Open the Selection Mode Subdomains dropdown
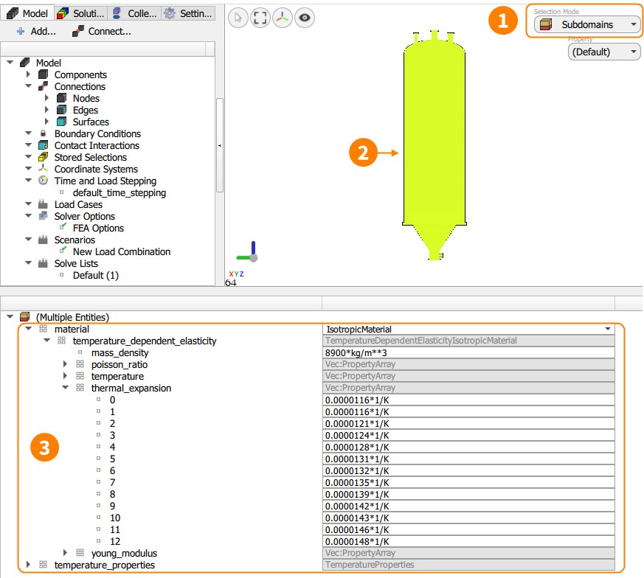The height and width of the screenshot is (578, 644). (587, 24)
